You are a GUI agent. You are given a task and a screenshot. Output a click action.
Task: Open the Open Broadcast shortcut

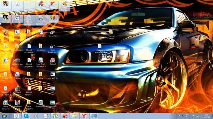pos(52,49)
